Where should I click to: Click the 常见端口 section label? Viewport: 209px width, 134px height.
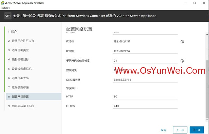[x=72, y=88]
